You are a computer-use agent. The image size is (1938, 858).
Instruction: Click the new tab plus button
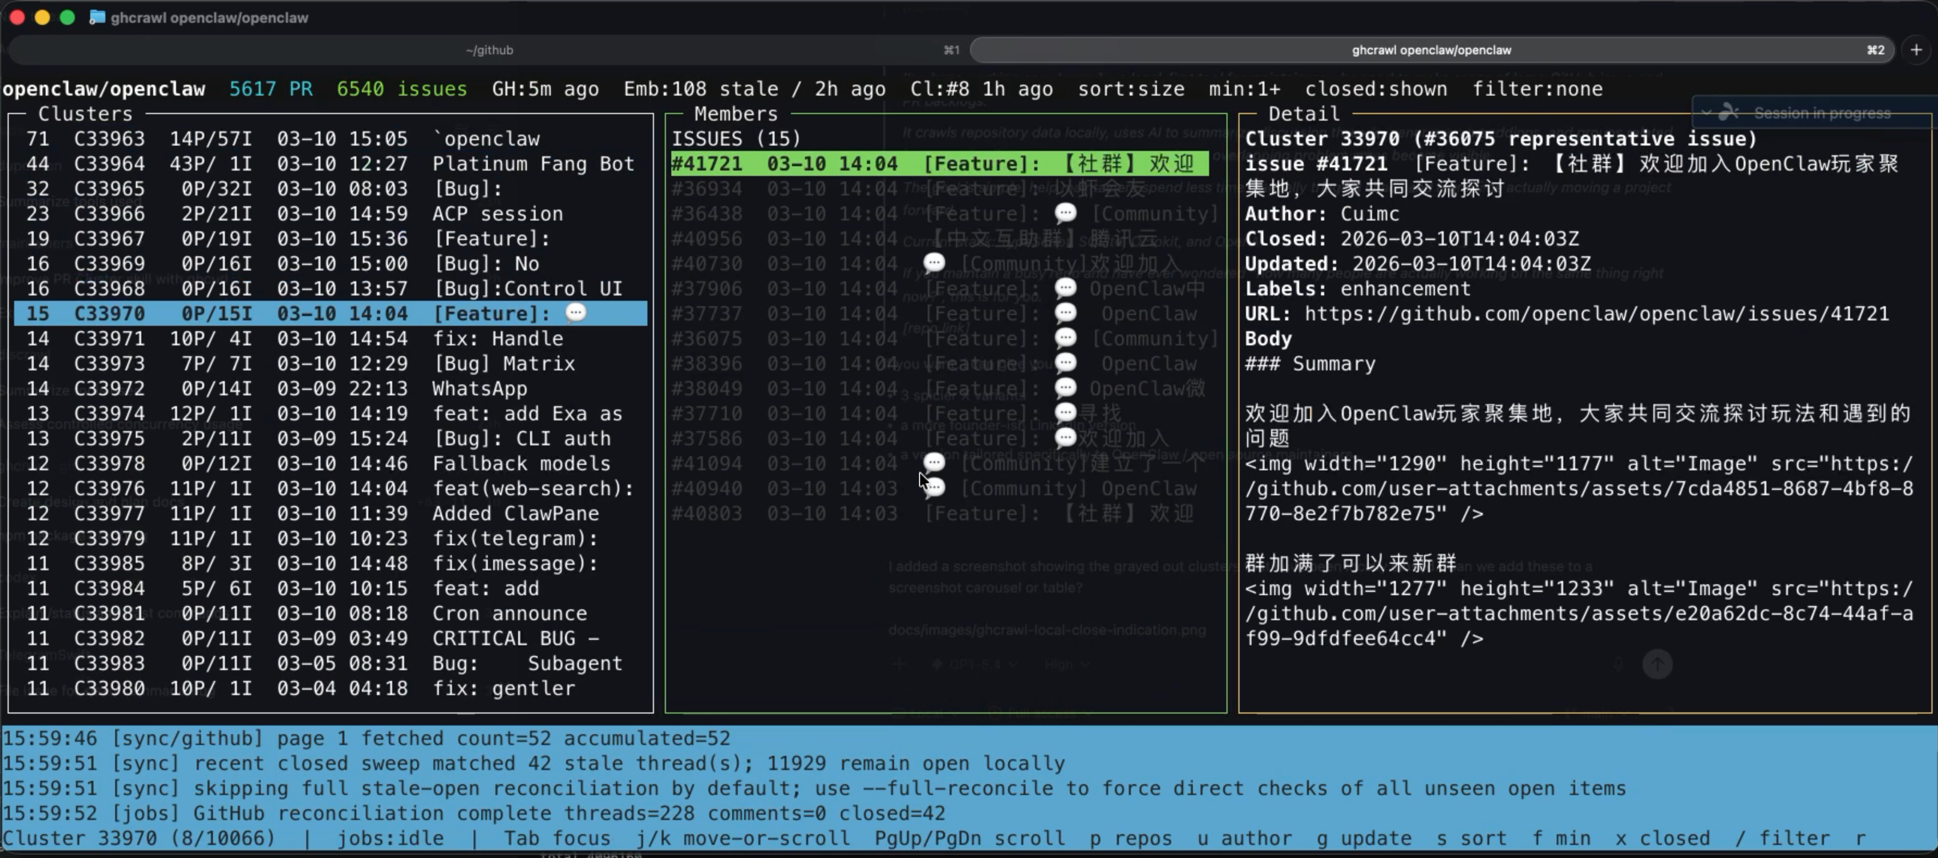1916,49
